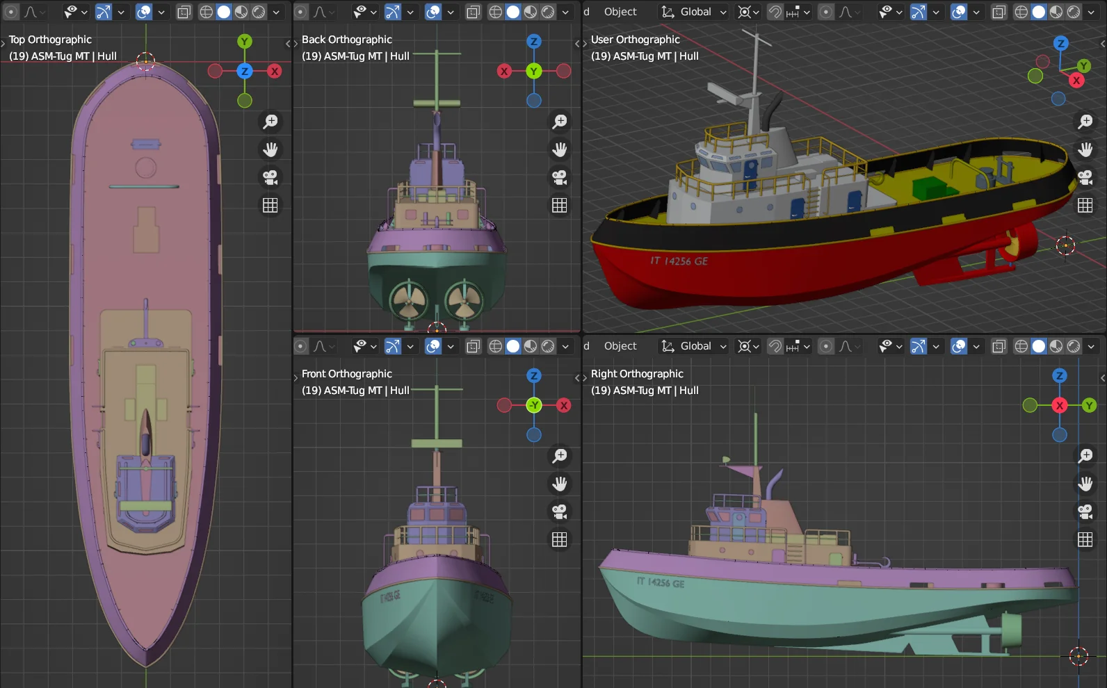Select wireframe shading in Top view header
The width and height of the screenshot is (1107, 688).
pos(207,12)
